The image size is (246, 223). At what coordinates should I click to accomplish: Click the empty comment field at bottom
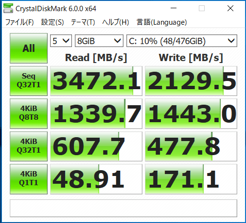123,208
